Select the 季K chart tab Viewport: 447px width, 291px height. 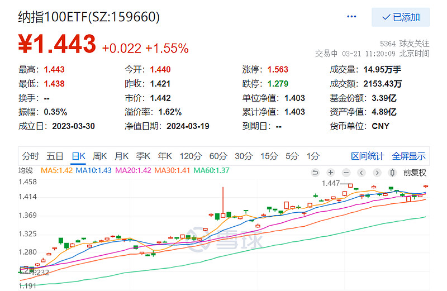pos(143,156)
